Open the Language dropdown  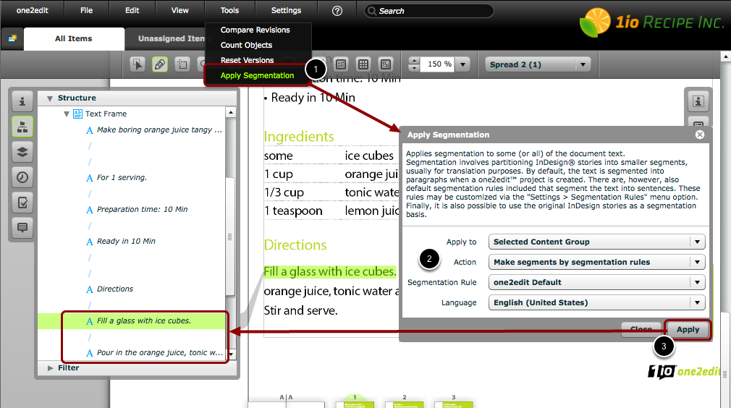point(596,302)
